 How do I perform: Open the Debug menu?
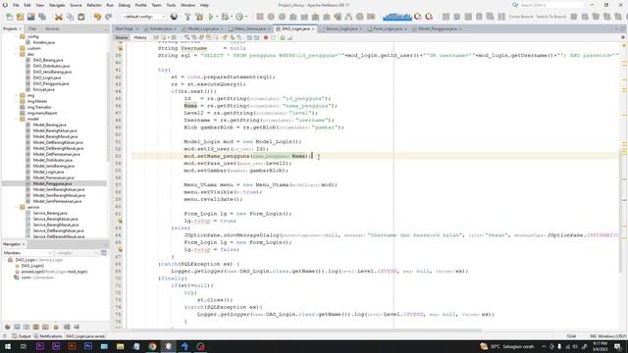(x=125, y=5)
